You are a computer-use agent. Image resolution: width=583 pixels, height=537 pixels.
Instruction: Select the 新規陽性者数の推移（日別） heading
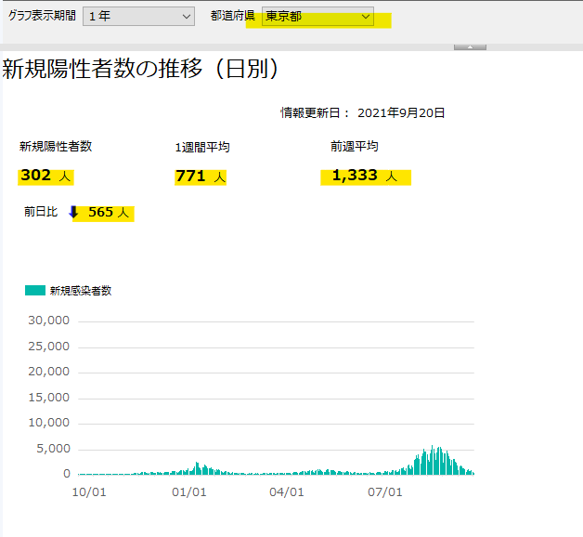[x=141, y=70]
